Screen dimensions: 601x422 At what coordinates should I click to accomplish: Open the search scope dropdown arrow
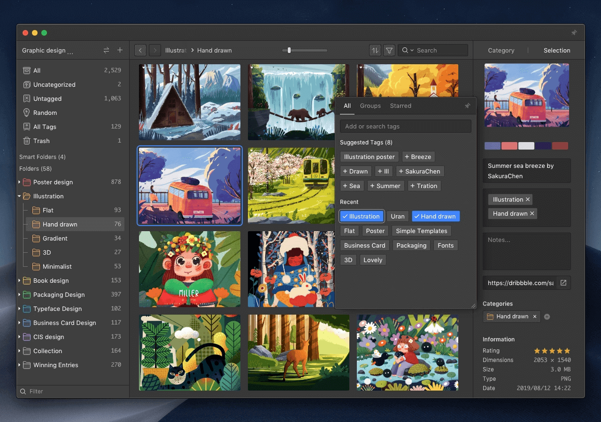[x=412, y=50]
